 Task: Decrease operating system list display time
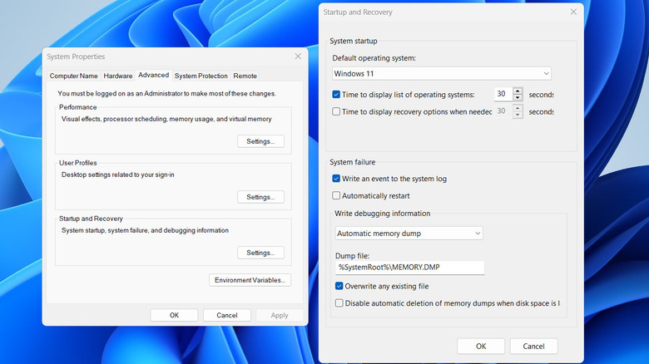518,98
